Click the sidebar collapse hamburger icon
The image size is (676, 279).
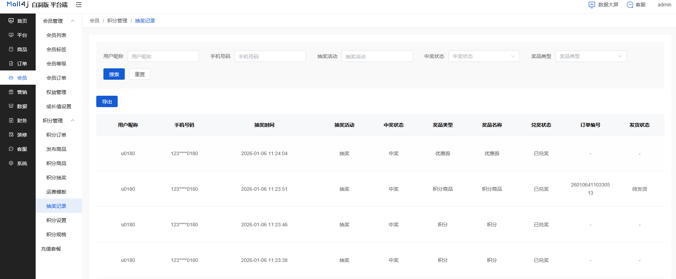pos(79,5)
